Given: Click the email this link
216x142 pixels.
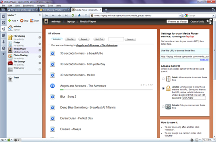Looking at the screenshot, I should (x=204, y=60).
